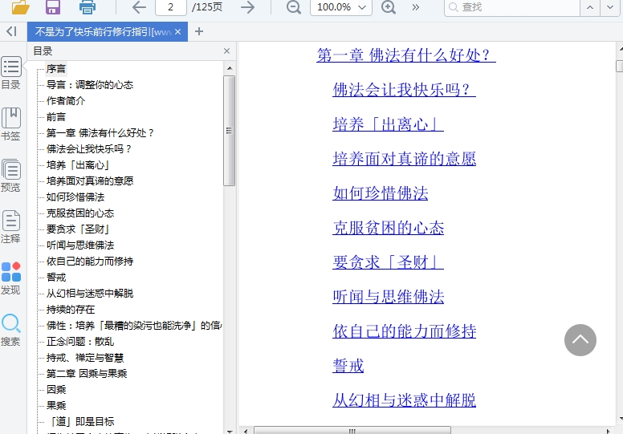
Task: Select 如何珍惜佛法 in the outline
Action: tap(75, 197)
